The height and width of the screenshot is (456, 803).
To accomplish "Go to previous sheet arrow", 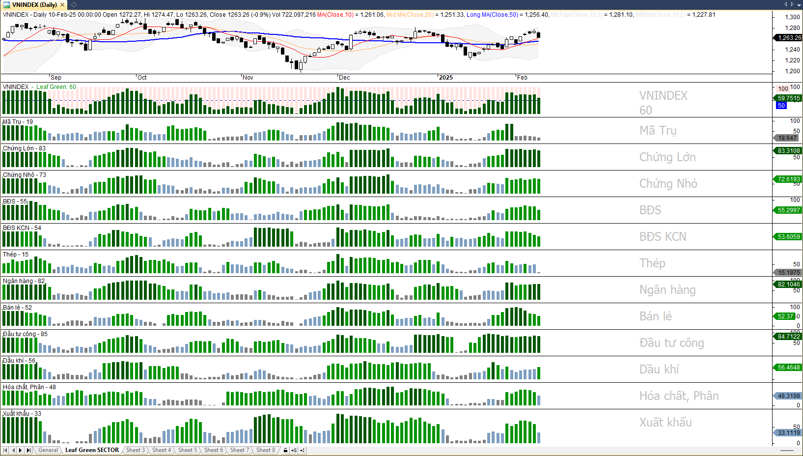I will point(13,450).
